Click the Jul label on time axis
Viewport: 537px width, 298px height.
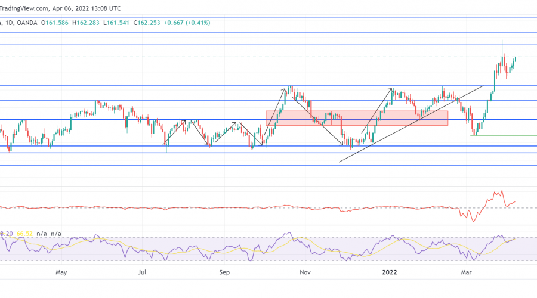pos(142,272)
